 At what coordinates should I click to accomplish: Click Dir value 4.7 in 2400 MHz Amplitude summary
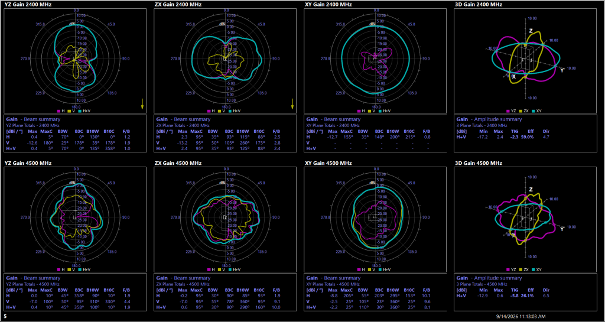tap(546, 136)
